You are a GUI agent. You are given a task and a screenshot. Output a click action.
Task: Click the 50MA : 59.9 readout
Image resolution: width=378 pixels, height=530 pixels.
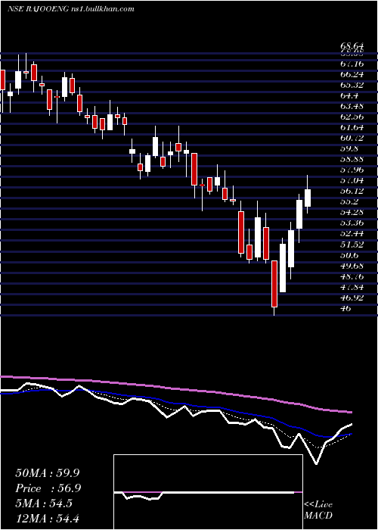48,473
